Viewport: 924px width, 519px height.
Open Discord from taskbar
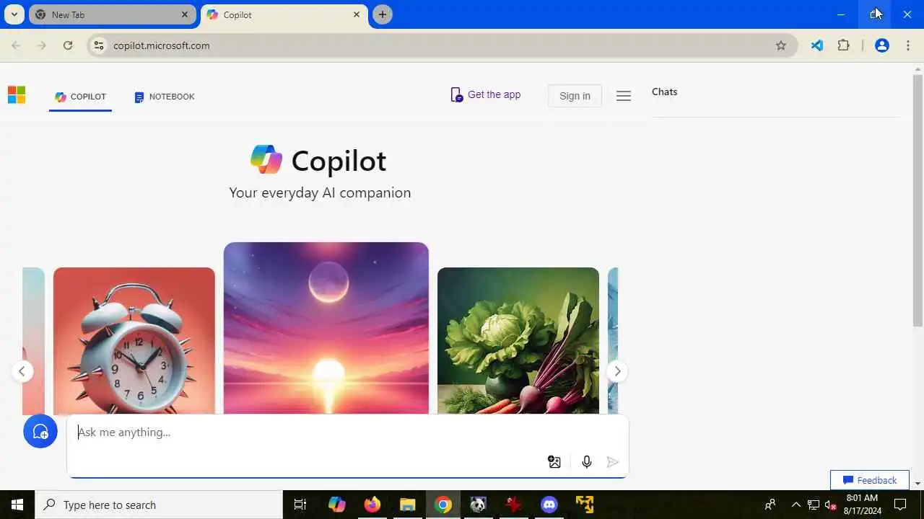click(x=549, y=505)
